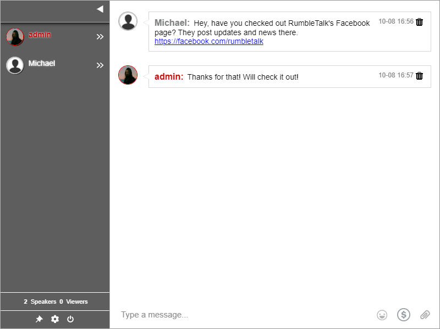Viewport: 440px width, 329px height.
Task: Click Michael's avatar in the chat message
Action: (x=128, y=21)
